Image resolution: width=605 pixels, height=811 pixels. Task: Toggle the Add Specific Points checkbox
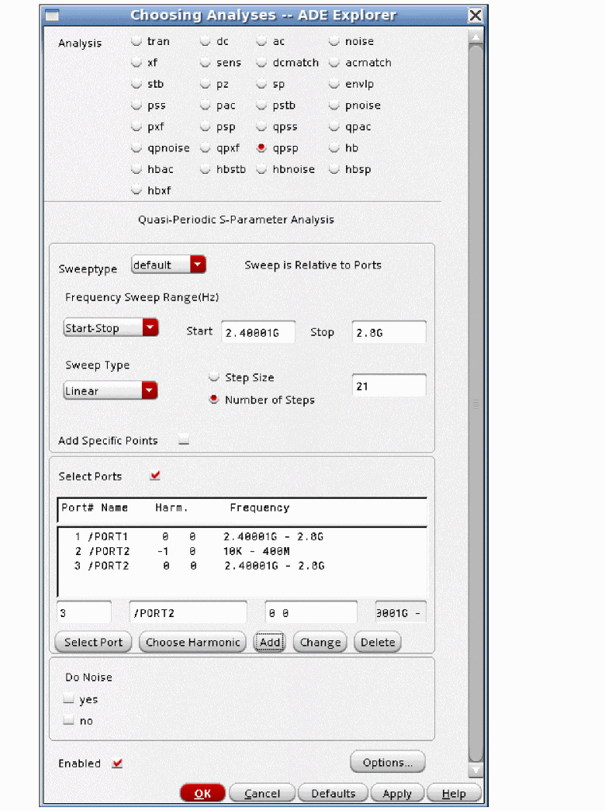(x=184, y=441)
